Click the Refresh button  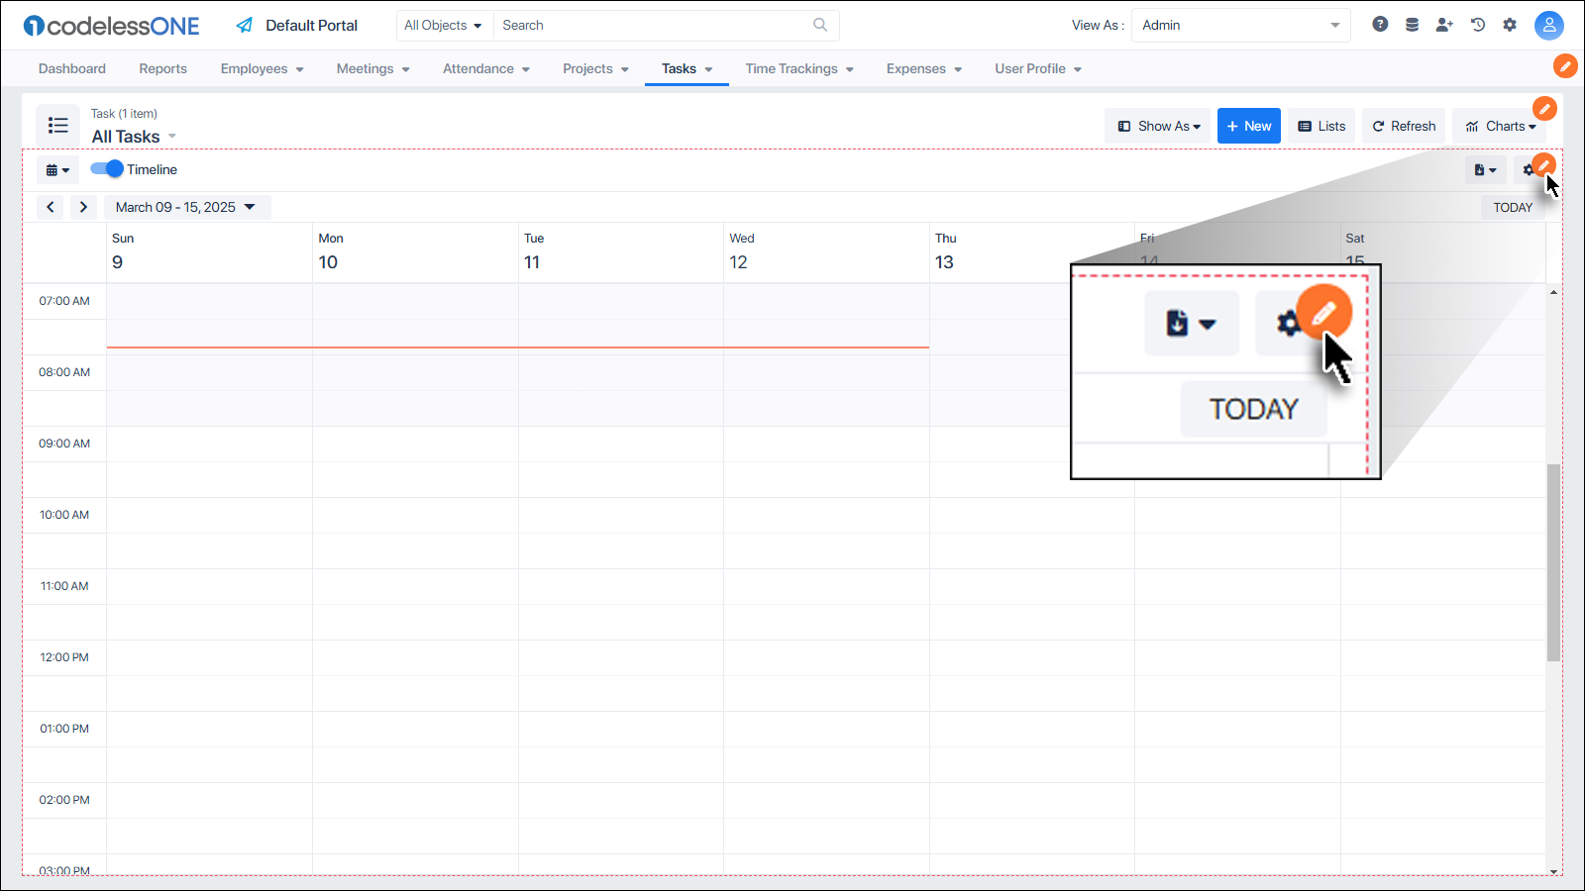coord(1404,126)
